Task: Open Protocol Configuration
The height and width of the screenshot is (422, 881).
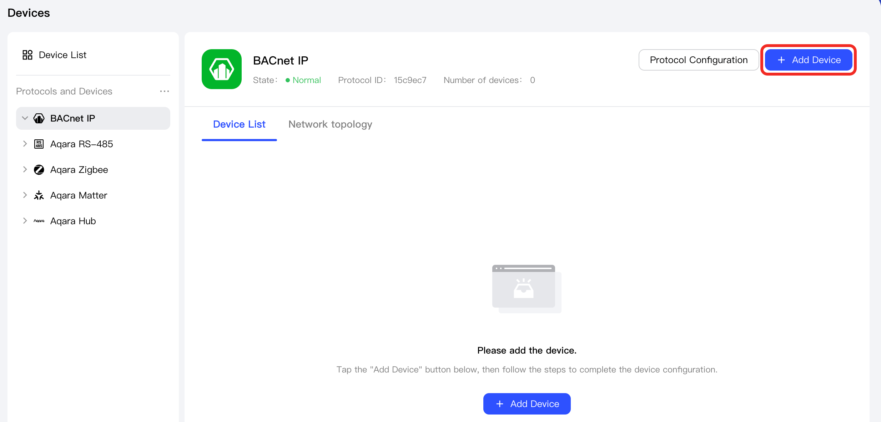Action: (699, 60)
